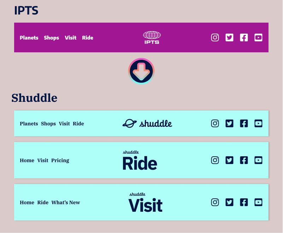This screenshot has width=283, height=233.
Task: Click YouTube icon in purple IPTS navbar
Action: point(258,37)
